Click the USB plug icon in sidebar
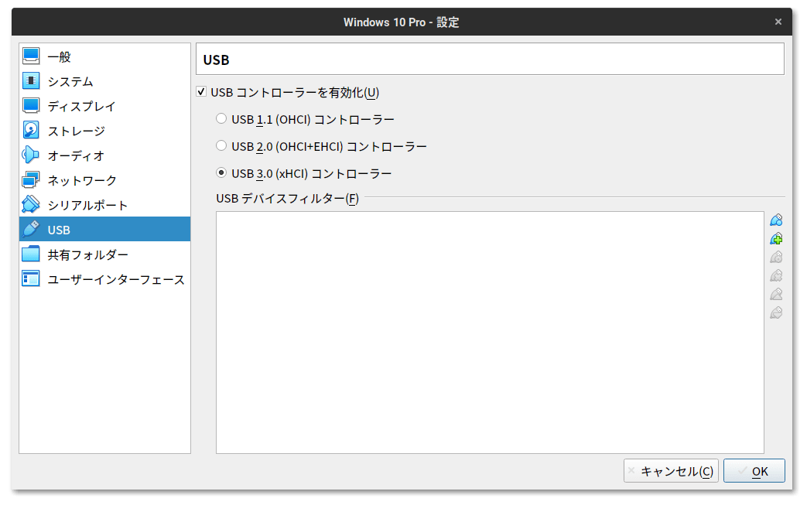 tap(31, 230)
